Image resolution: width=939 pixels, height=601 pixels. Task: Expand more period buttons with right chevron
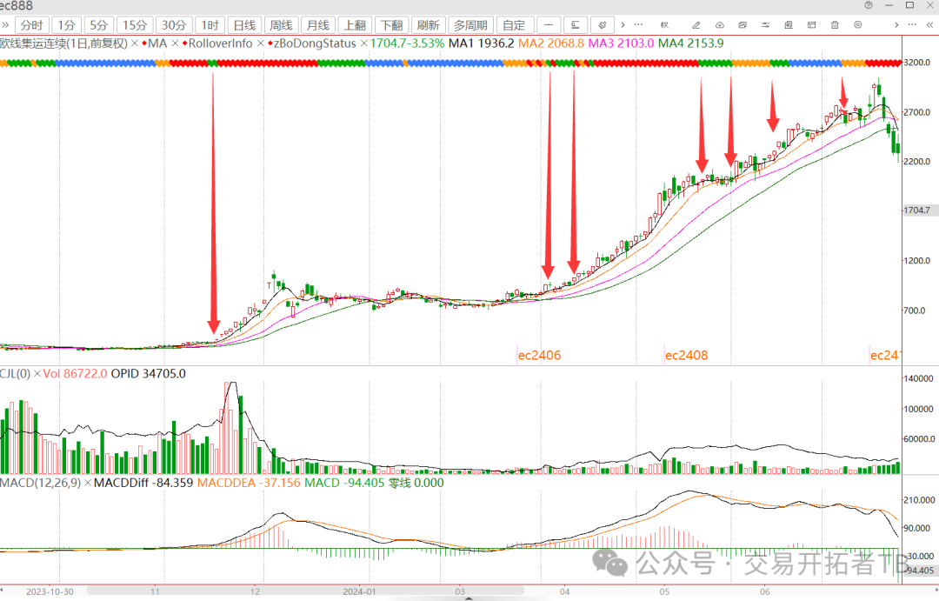623,25
